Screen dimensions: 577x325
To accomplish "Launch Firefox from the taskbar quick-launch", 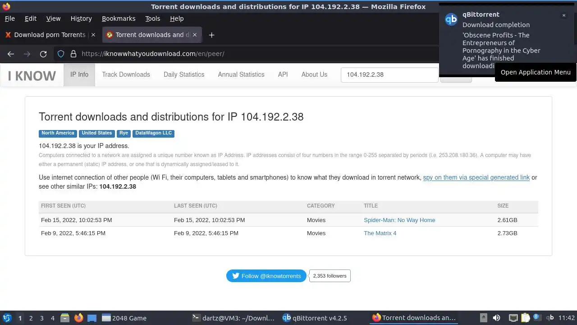I will coord(78,318).
